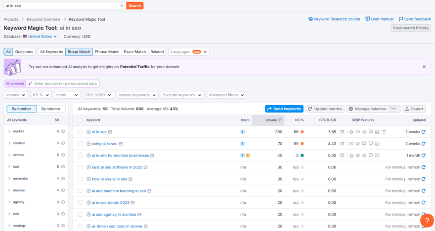
Task: Select the Questions tab
Action: [x=24, y=52]
